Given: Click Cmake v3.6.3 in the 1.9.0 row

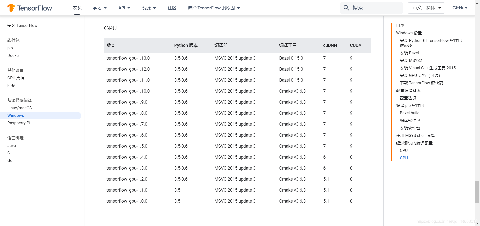Looking at the screenshot, I should pyautogui.click(x=292, y=102).
